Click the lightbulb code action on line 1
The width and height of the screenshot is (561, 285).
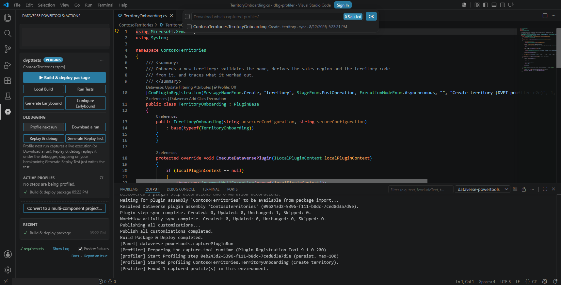(117, 31)
